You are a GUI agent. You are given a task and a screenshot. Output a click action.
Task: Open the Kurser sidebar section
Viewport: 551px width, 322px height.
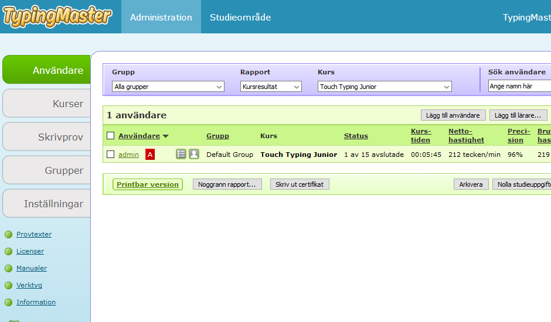(x=46, y=103)
